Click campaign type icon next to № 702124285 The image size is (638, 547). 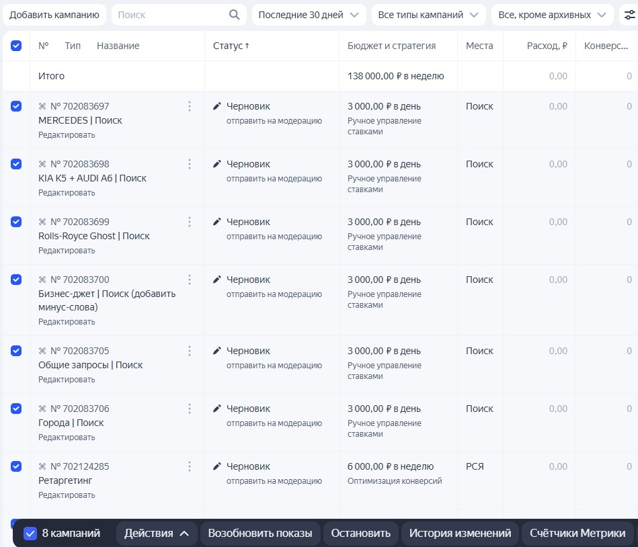(42, 466)
